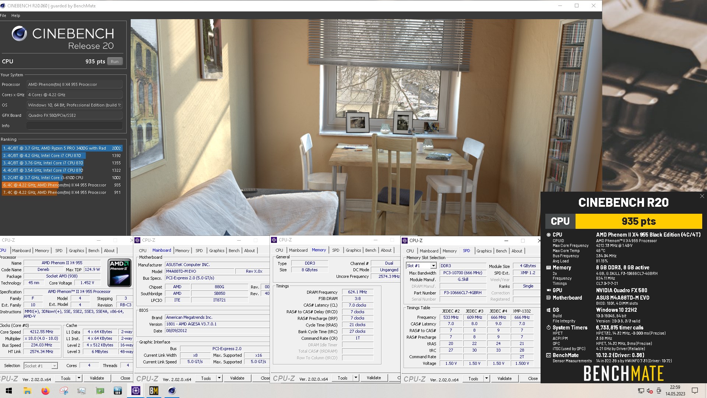Close the BenchMate result overlay

pyautogui.click(x=702, y=196)
